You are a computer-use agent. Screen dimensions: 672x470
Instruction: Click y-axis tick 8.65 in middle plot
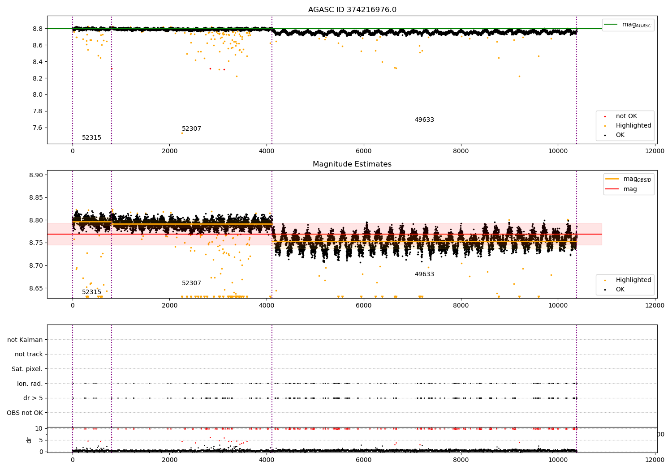pos(35,288)
